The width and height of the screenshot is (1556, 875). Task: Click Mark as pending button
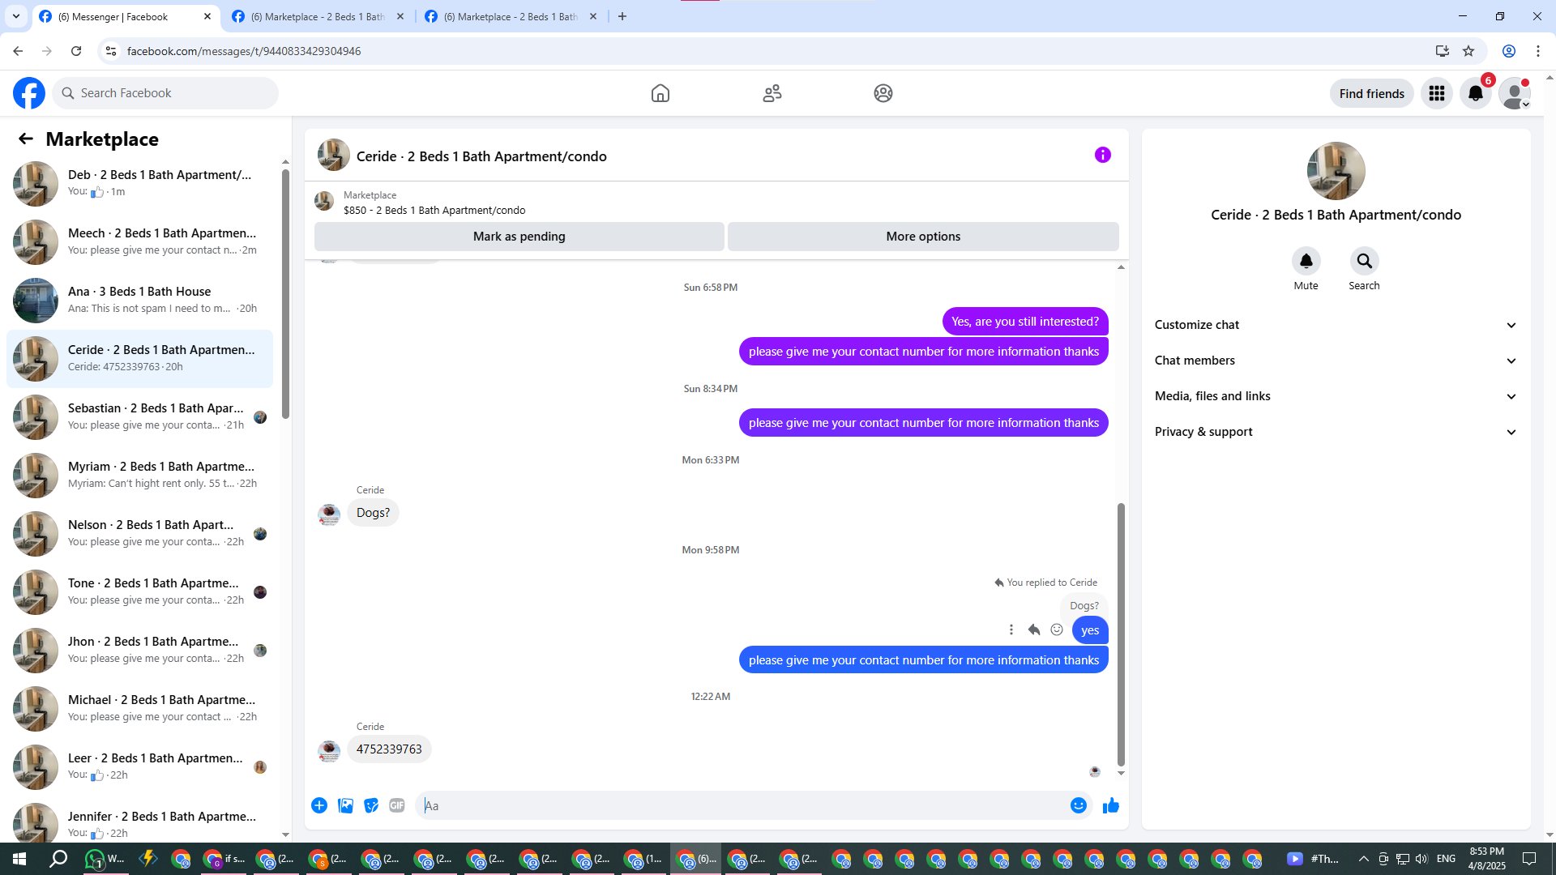[519, 237]
